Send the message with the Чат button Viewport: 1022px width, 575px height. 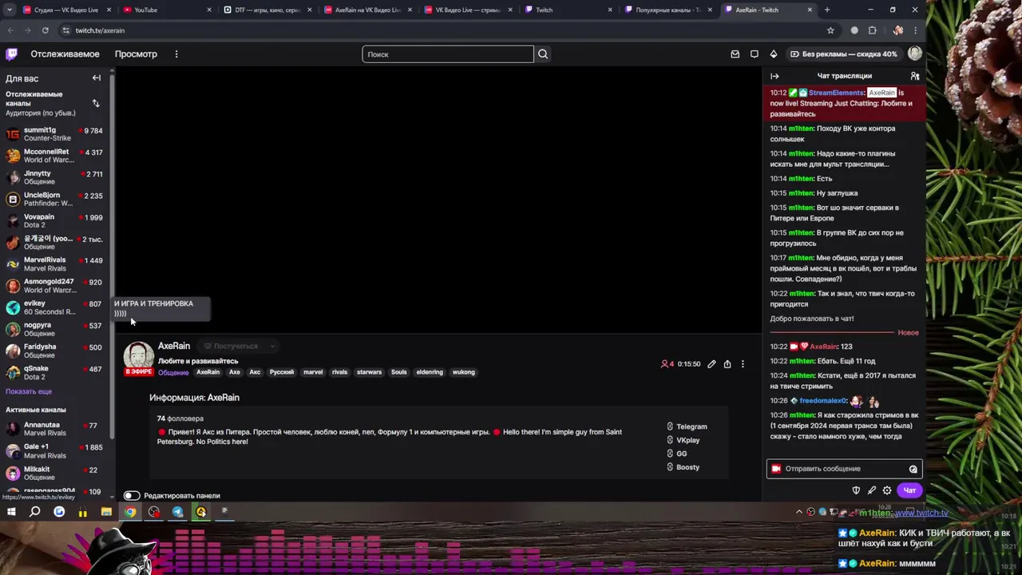click(x=909, y=490)
